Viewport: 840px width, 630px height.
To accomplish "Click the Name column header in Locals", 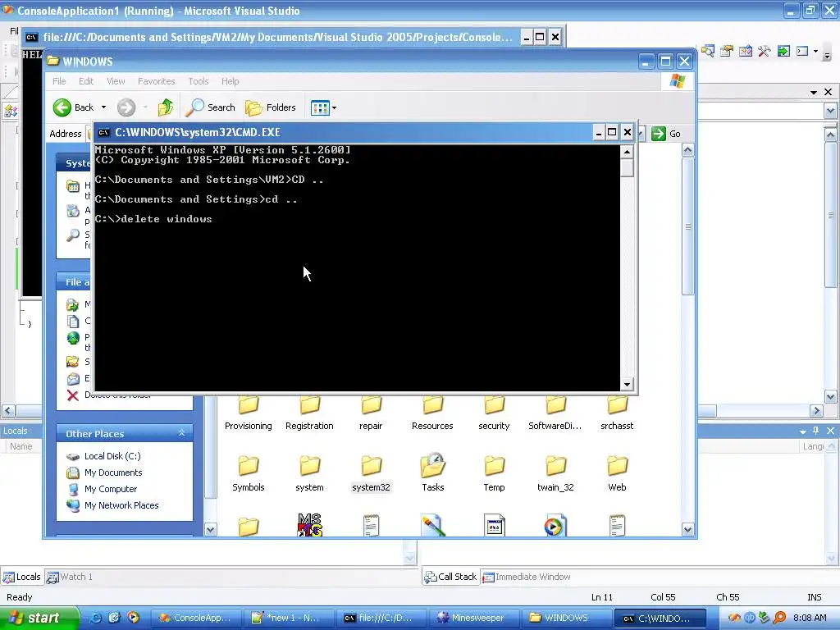I will pos(21,446).
